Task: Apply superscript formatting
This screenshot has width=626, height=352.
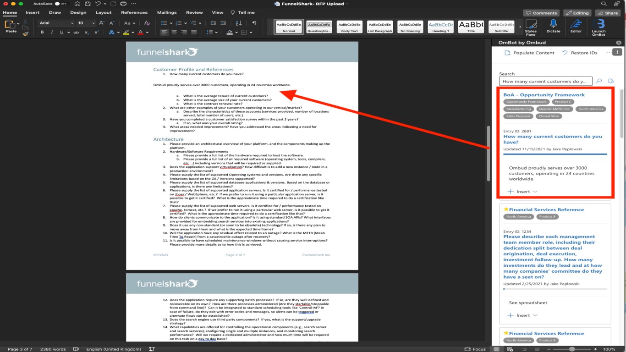Action: [96, 33]
